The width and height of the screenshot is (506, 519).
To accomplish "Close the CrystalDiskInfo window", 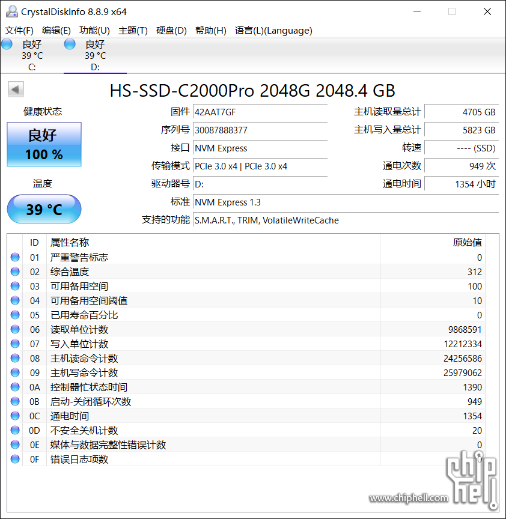I will (x=487, y=11).
